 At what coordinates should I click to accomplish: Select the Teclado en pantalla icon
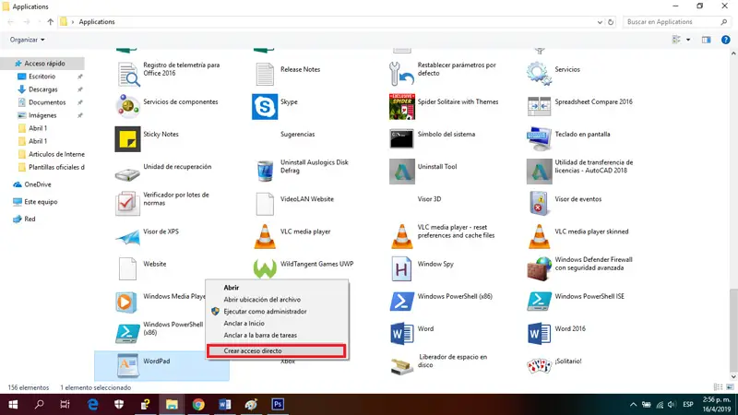(x=539, y=139)
